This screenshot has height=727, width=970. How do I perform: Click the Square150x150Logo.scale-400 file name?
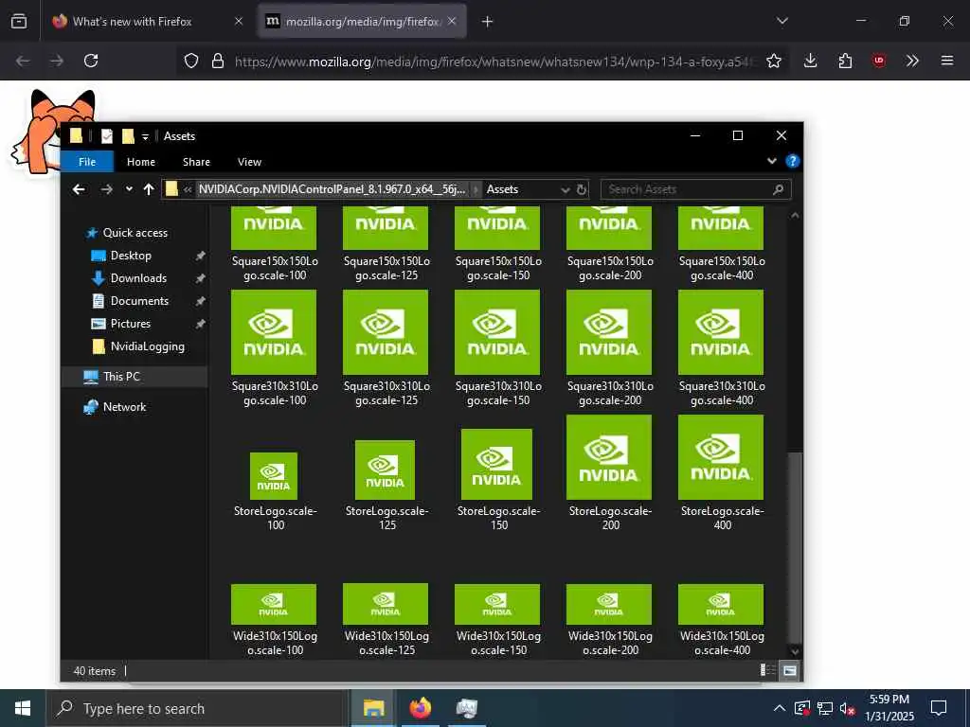722,268
